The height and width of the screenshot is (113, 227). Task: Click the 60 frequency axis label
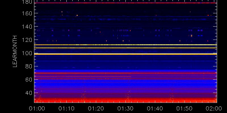29,80
